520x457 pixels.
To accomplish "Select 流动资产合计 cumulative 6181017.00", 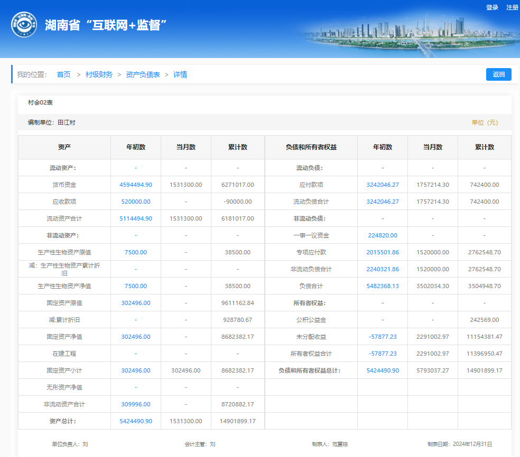I will (238, 218).
